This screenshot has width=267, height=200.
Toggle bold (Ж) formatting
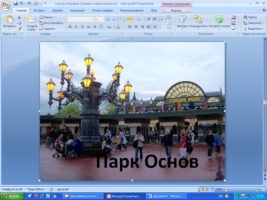[70, 27]
